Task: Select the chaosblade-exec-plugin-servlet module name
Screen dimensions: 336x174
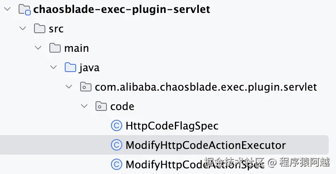Action: [122, 10]
